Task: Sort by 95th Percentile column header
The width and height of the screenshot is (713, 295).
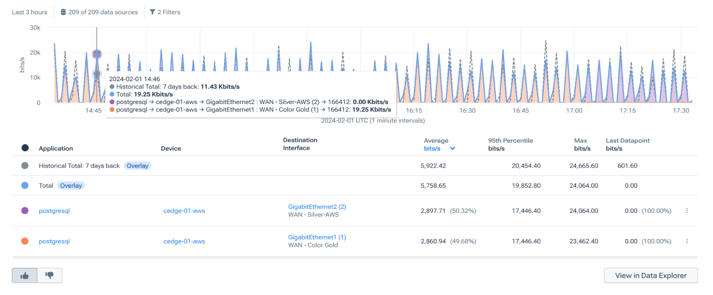Action: [511, 145]
